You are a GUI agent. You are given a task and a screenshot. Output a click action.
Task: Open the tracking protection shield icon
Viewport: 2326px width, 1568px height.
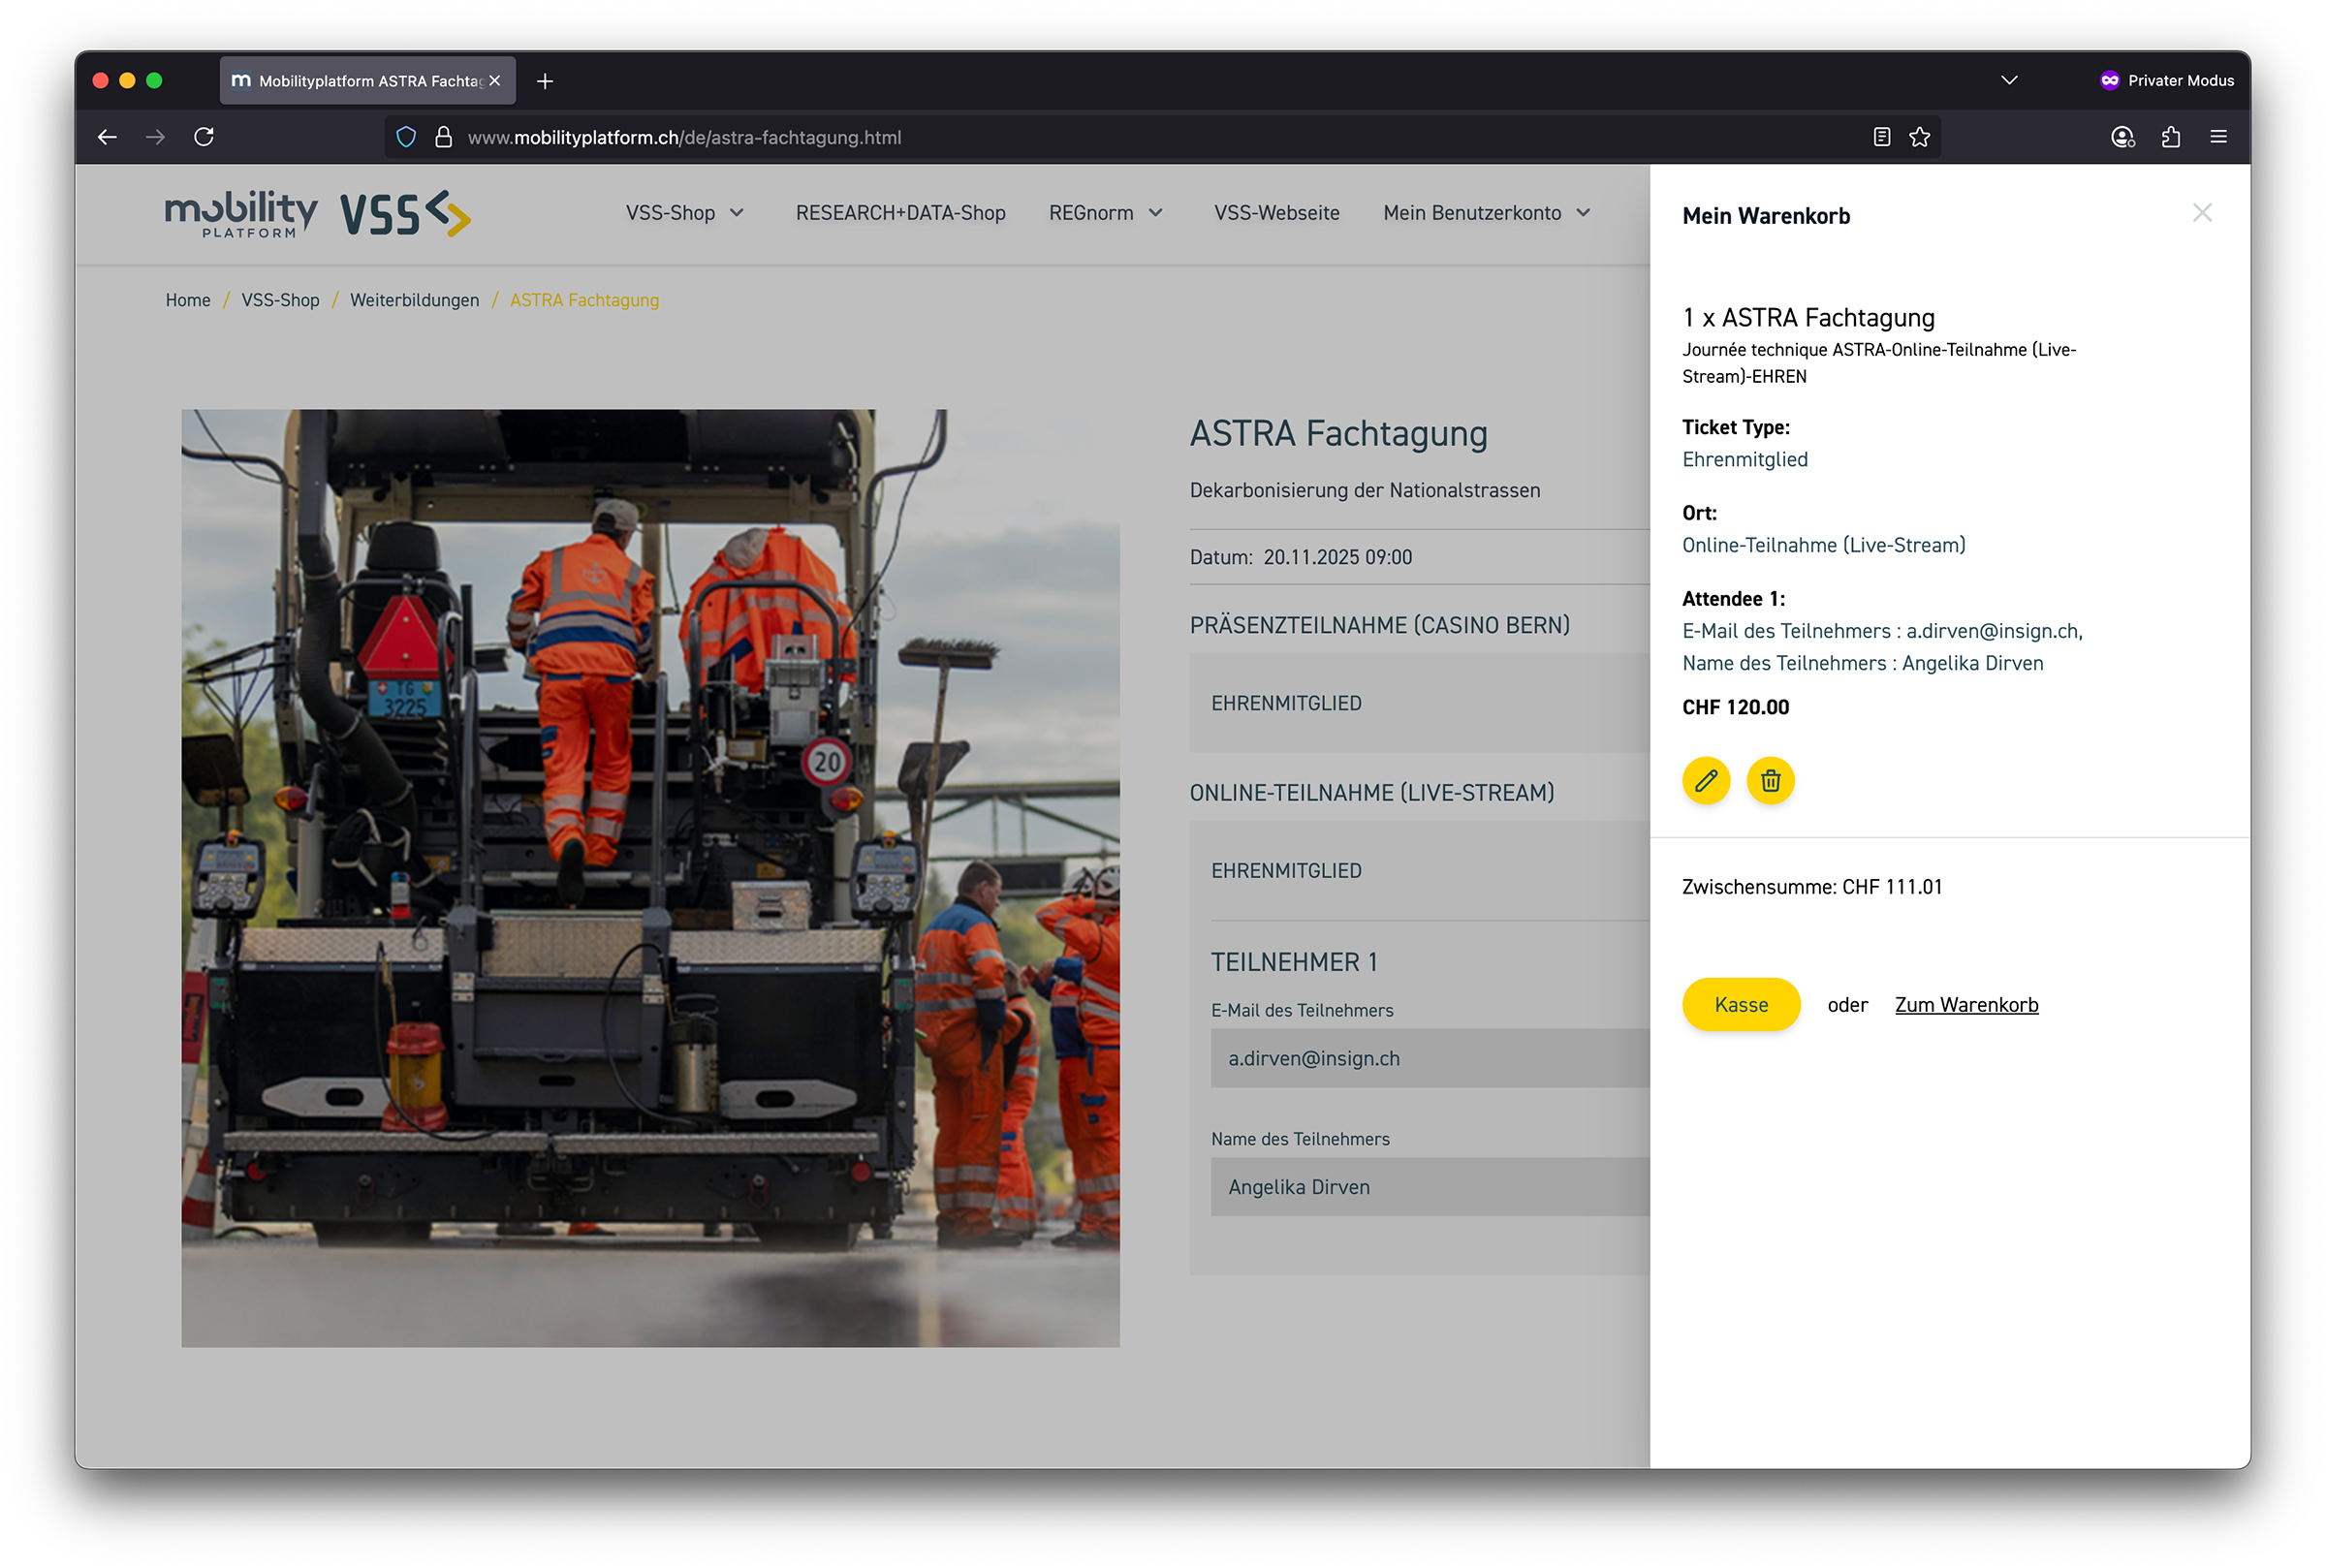tap(406, 137)
